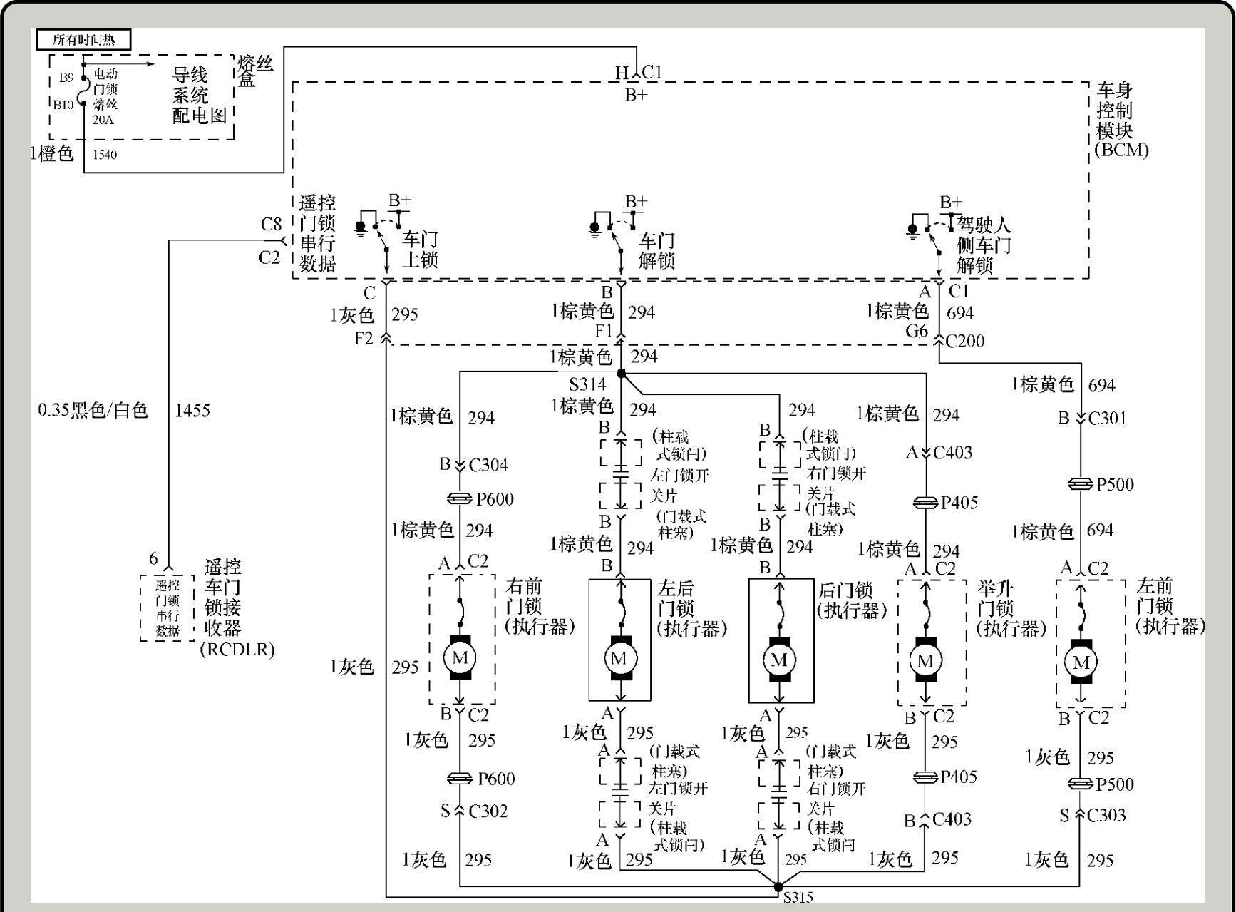The image size is (1236, 912).
Task: Click the C301 connector label
Action: point(1107,418)
